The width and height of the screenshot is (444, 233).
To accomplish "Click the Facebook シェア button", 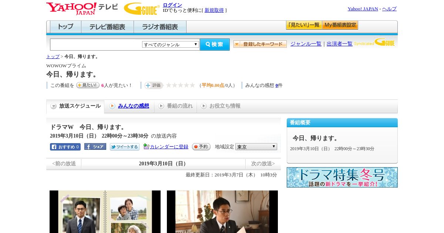I will (x=95, y=147).
